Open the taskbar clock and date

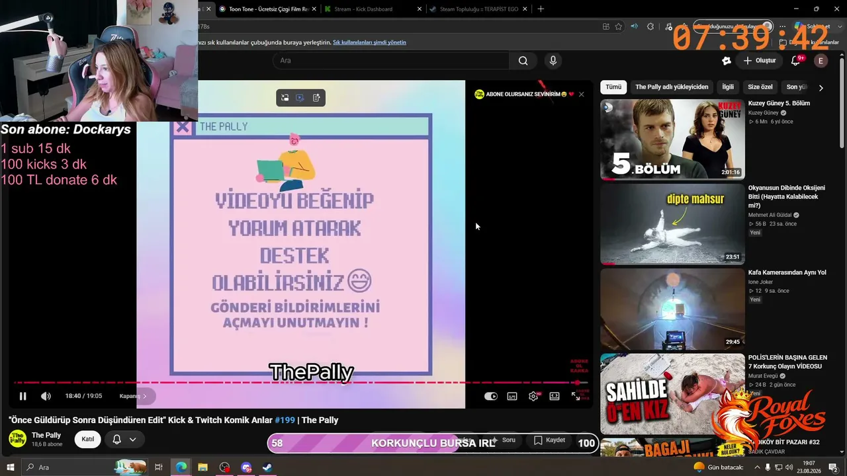coord(809,467)
